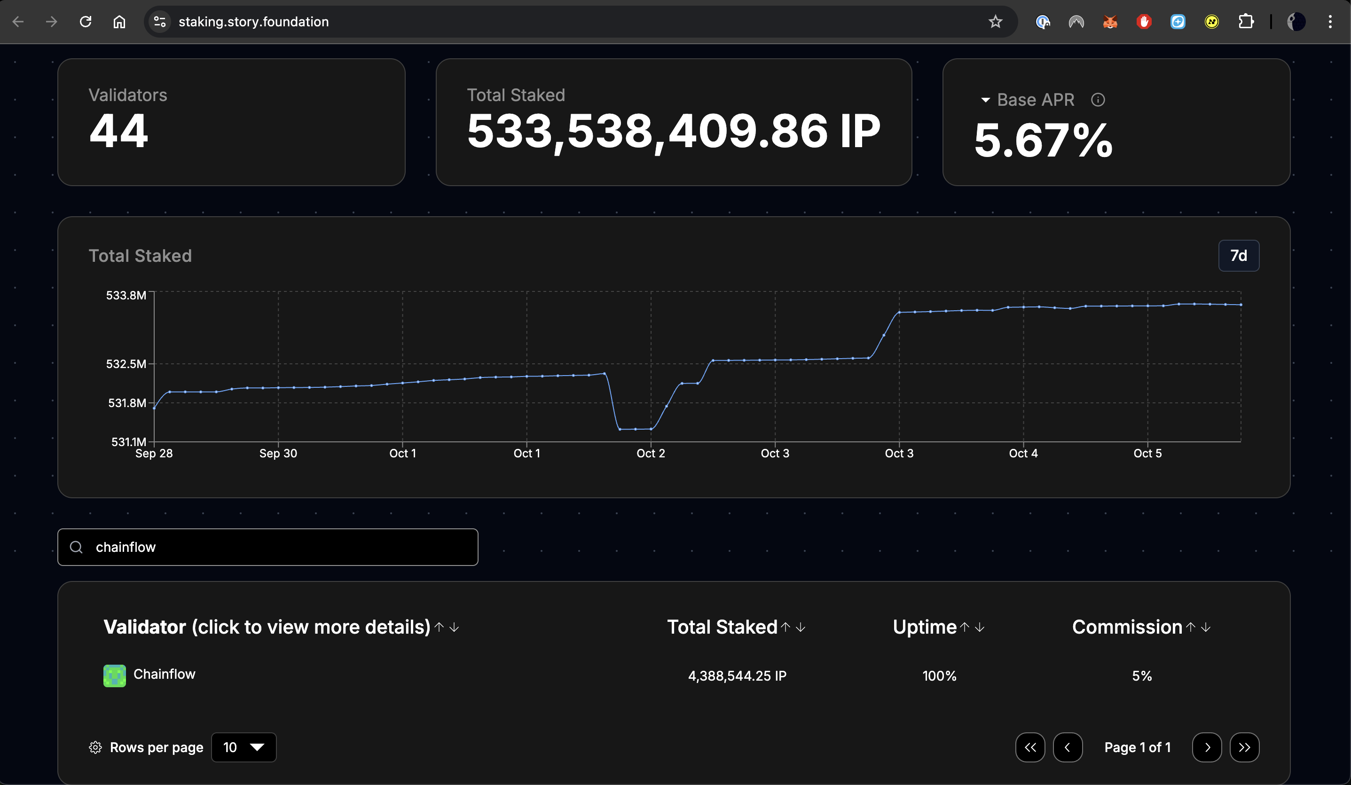Reload the page with the refresh icon
Screen dimensions: 1351x785
click(85, 22)
